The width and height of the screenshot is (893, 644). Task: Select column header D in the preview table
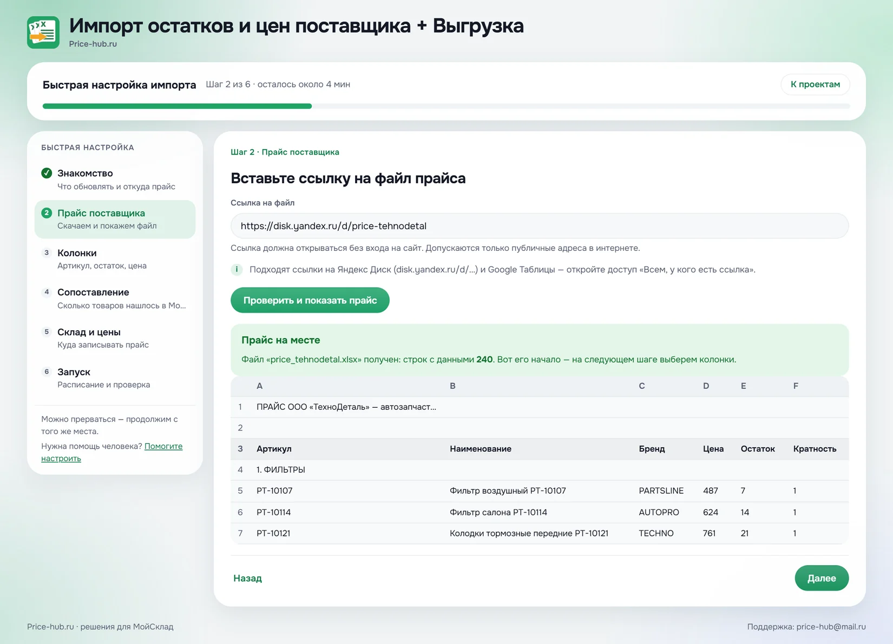tap(706, 386)
